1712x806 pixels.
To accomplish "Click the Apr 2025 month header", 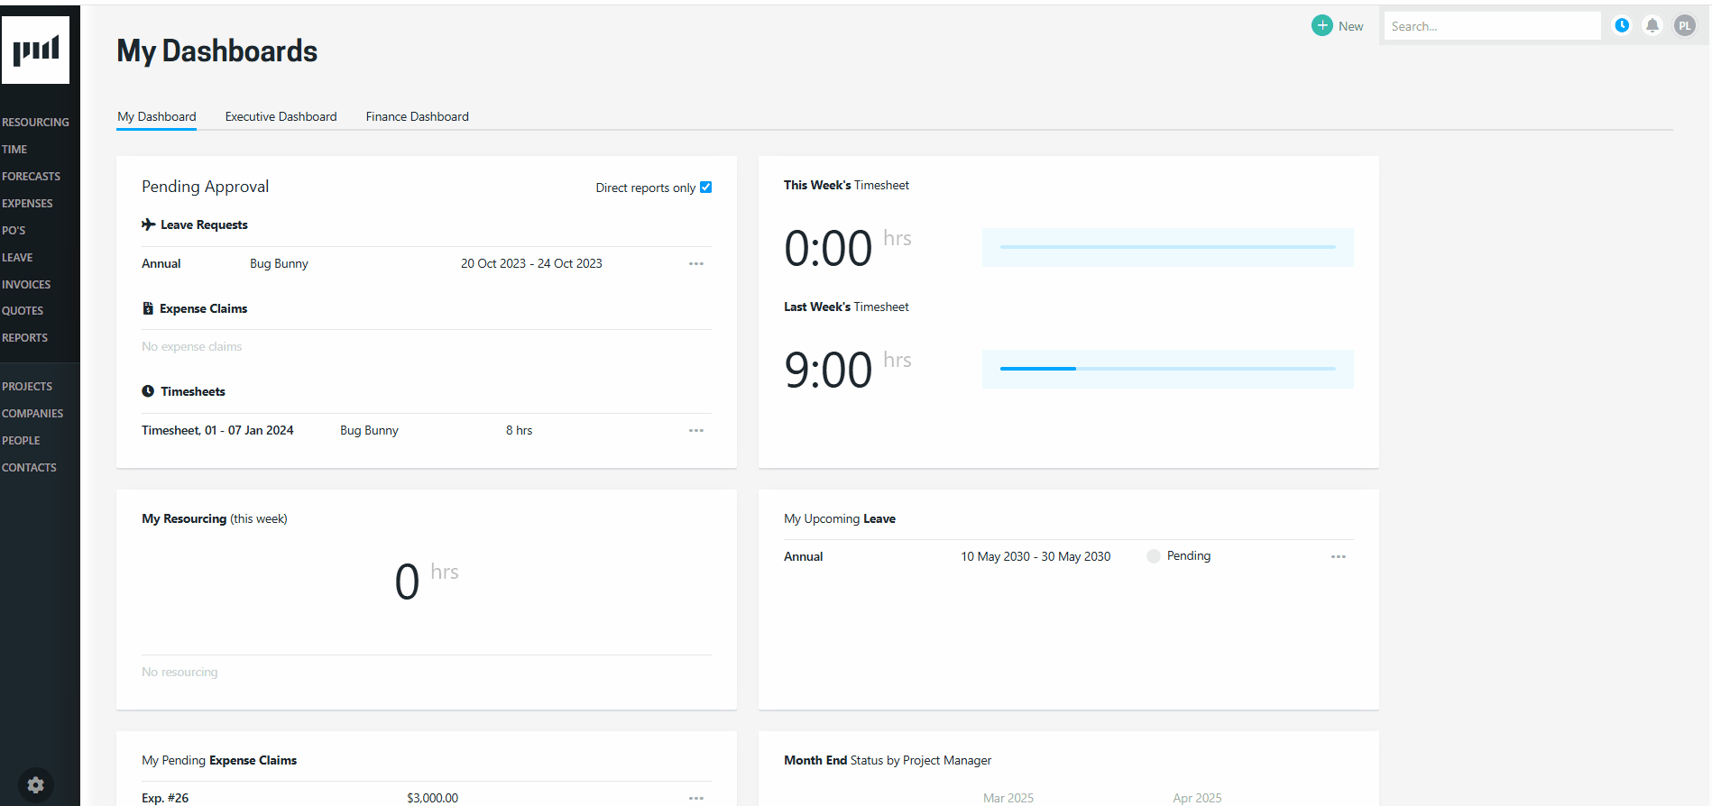I will (x=1197, y=798).
